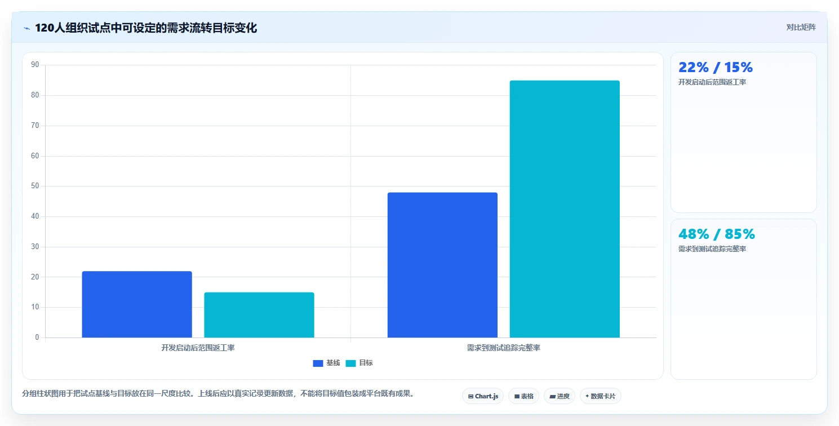The height and width of the screenshot is (426, 839).
Task: Toggle the 基线 legend swatch
Action: [318, 363]
